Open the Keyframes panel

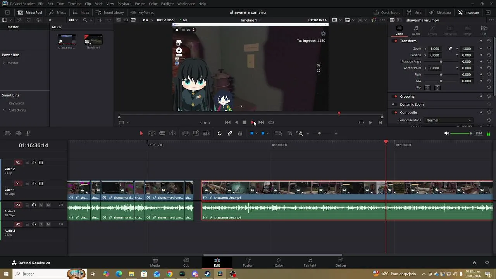coord(142,12)
